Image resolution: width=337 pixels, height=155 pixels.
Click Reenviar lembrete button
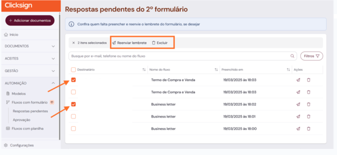129,43
